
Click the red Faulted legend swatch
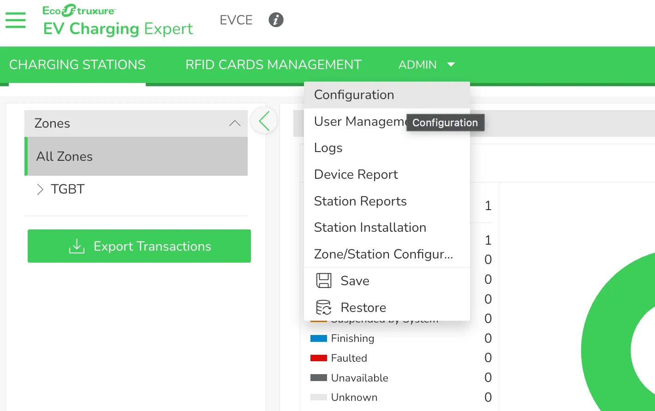[x=319, y=358]
